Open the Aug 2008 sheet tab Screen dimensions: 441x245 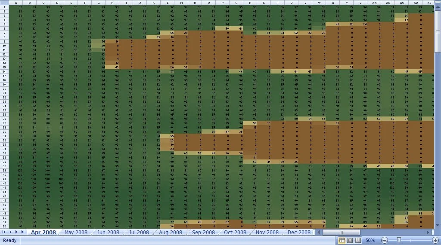[x=171, y=233]
